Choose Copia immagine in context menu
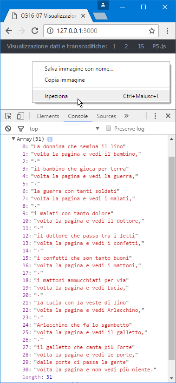Viewport: 176px width, 383px height. pos(101,80)
